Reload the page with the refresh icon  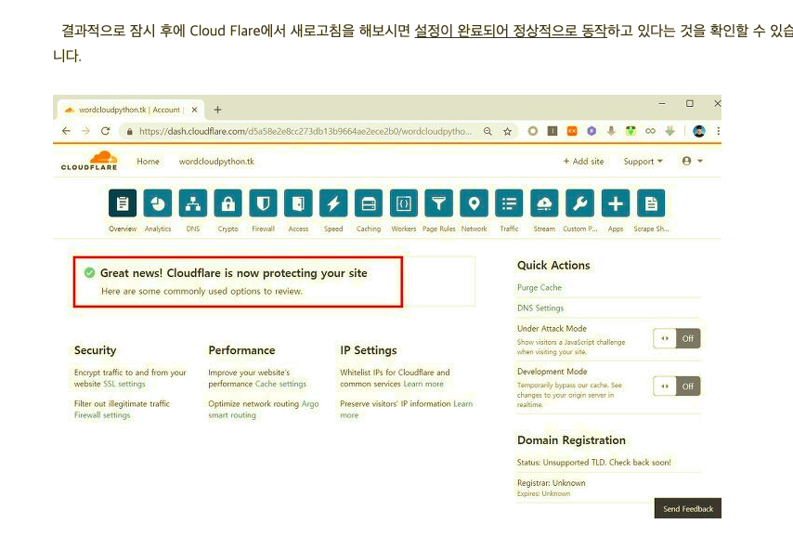[x=105, y=131]
